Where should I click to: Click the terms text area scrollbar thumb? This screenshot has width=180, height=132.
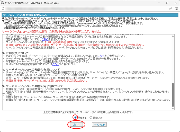173,93
